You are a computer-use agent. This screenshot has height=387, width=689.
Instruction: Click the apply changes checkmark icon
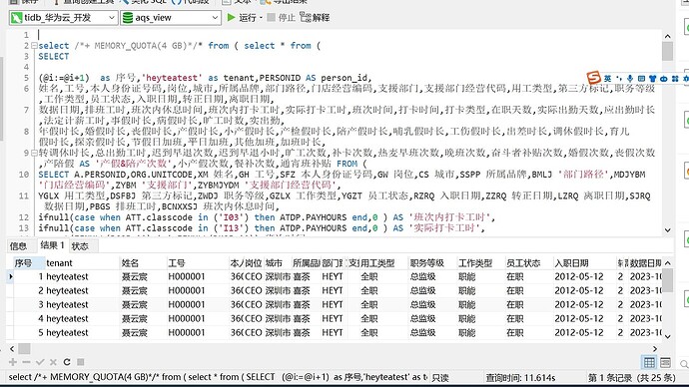pyautogui.click(x=40, y=362)
